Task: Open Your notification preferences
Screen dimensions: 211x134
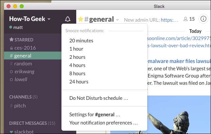Action: (104, 123)
